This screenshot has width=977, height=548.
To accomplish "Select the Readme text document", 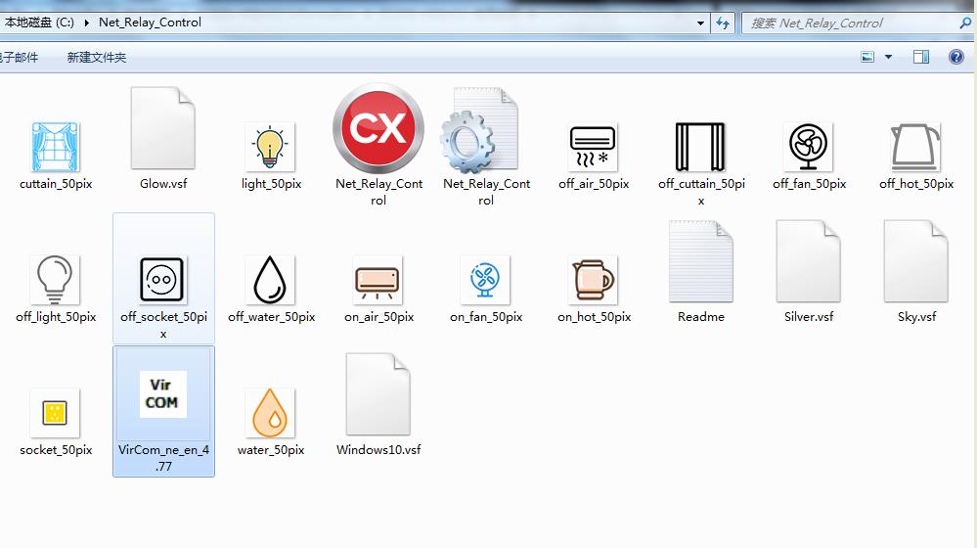I will pos(700,262).
